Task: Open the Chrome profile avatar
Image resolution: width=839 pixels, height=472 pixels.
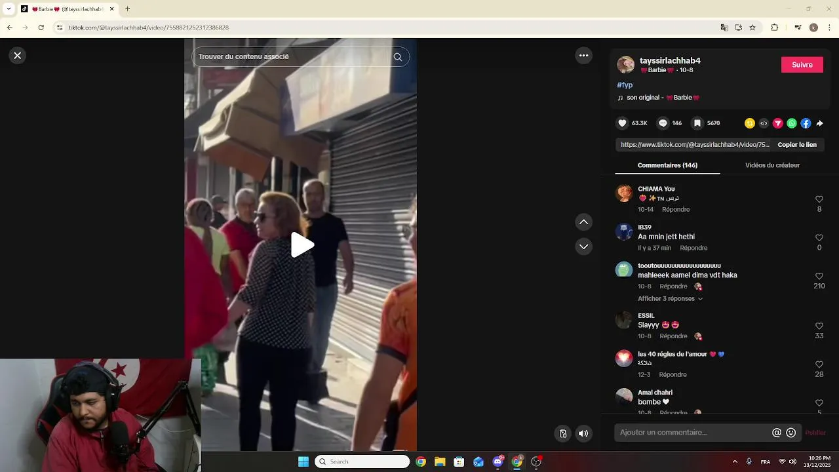Action: click(x=813, y=28)
